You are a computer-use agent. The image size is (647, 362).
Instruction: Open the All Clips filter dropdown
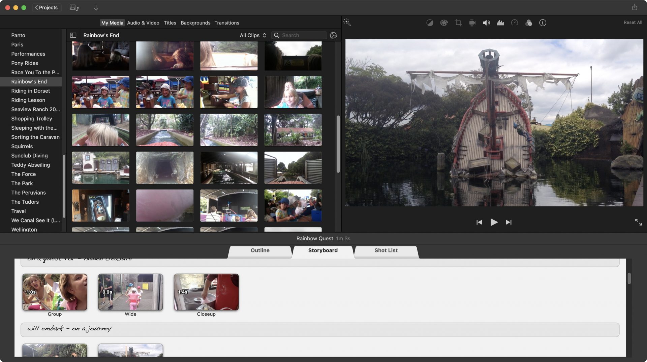(x=252, y=35)
